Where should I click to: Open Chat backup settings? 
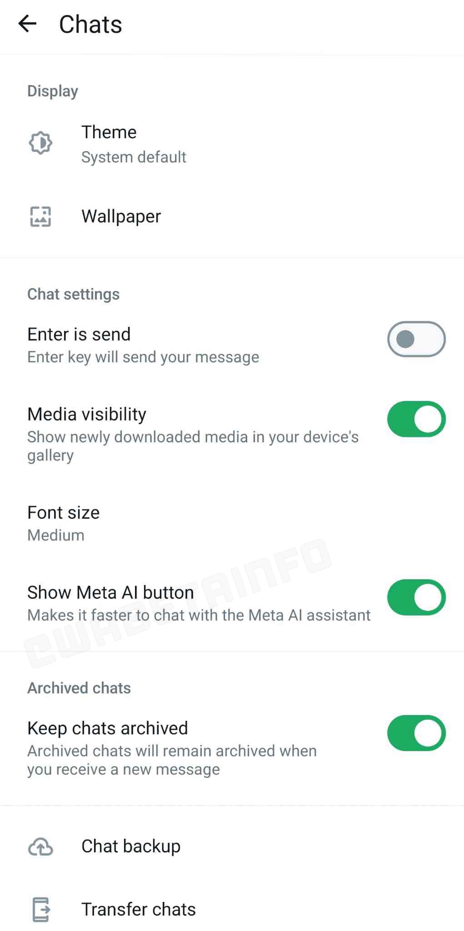pyautogui.click(x=232, y=846)
